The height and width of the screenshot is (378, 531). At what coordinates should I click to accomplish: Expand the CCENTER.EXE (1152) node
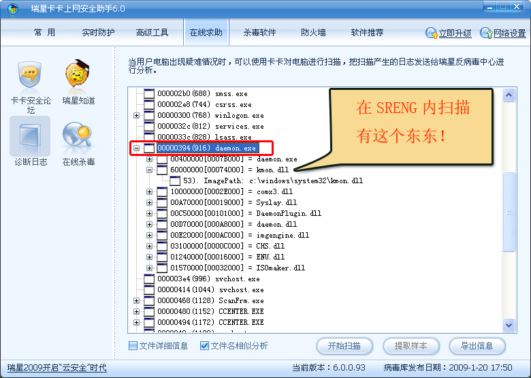(136, 312)
